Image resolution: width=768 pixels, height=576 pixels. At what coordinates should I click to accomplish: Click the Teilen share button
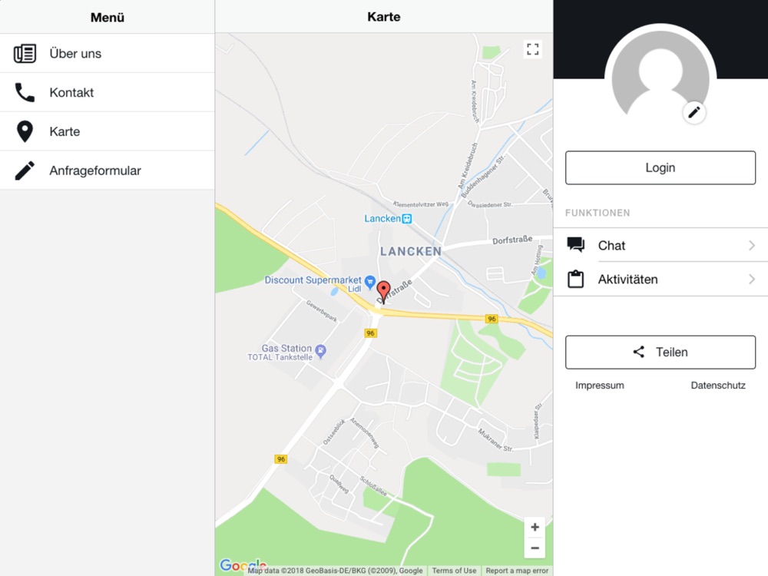click(x=660, y=353)
